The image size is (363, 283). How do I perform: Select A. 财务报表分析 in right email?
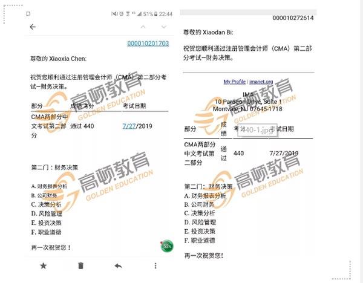click(x=205, y=196)
